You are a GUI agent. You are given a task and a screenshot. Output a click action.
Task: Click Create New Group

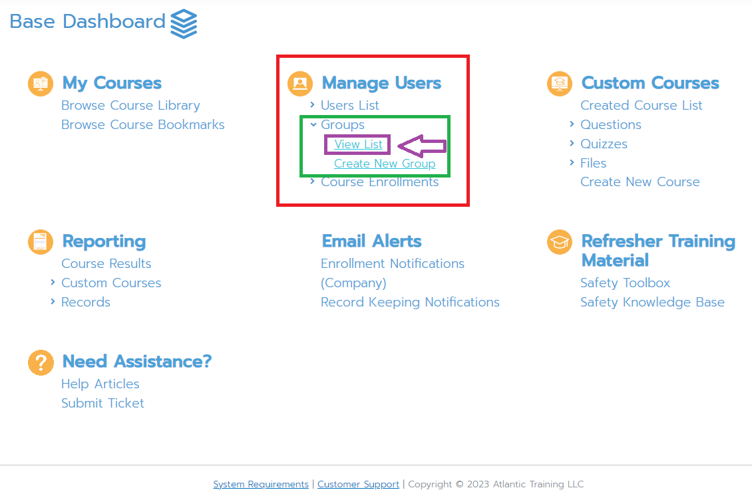(385, 163)
